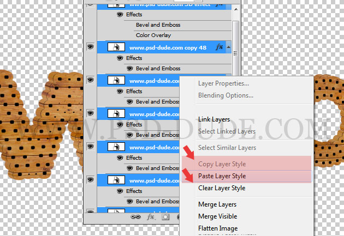Choose Flatten Image in the context menu
Image resolution: width=344 pixels, height=236 pixels.
pyautogui.click(x=218, y=228)
